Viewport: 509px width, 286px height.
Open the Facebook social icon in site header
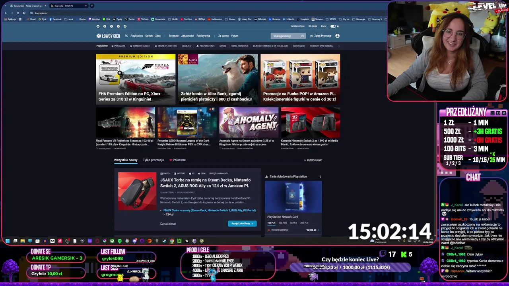pyautogui.click(x=105, y=26)
